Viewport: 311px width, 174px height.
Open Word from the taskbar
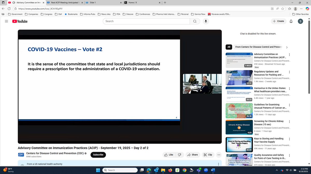tap(213, 170)
